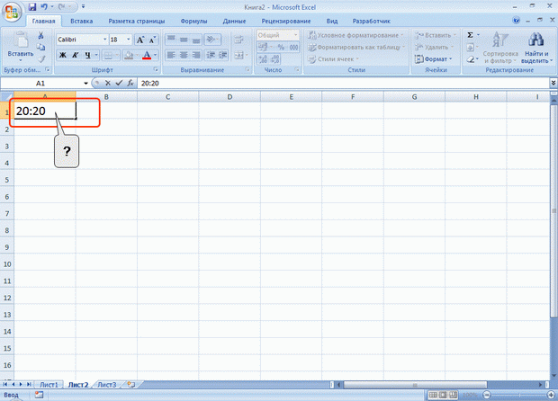Open Сортировка и фильтр menu
The image size is (558, 401).
point(500,48)
